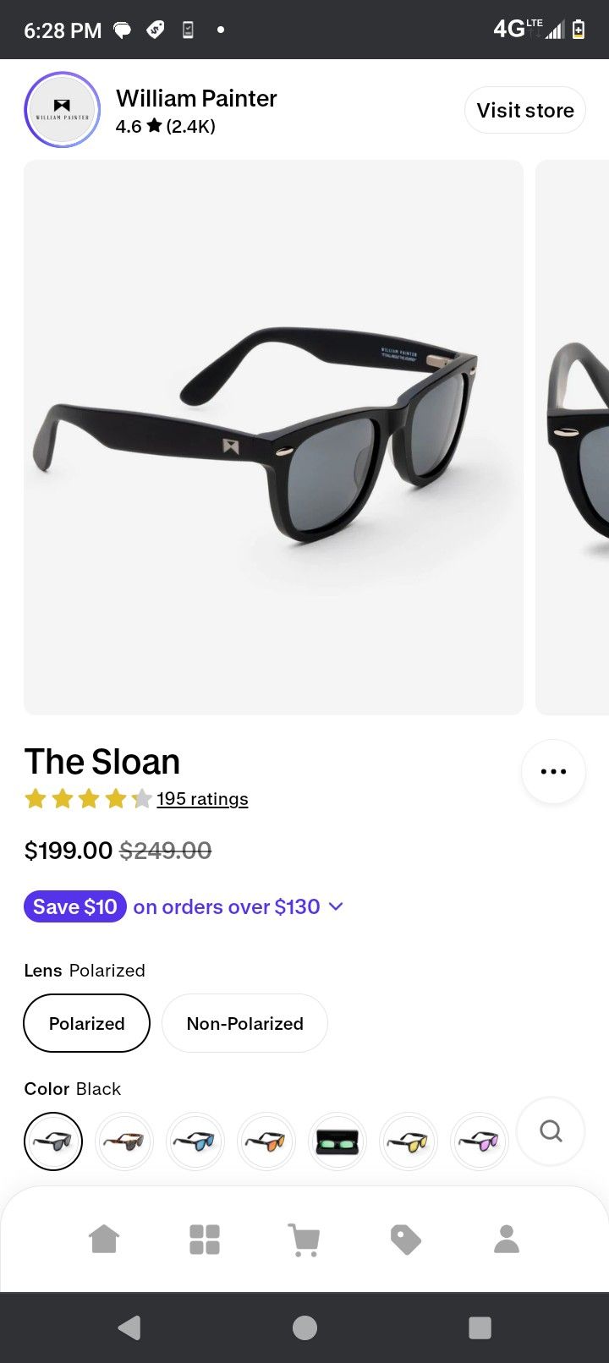This screenshot has width=609, height=1363.
Task: Go to the Home tab
Action: click(104, 1240)
